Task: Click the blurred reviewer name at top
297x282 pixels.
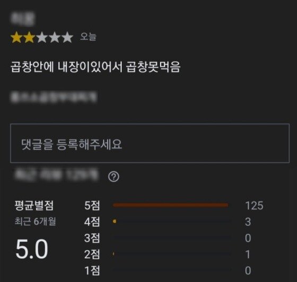Action: pyautogui.click(x=22, y=19)
